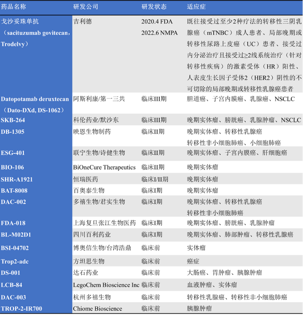The image size is (303, 316).
Task: Click the 上海复旦张江生物医药 company cell
Action: click(104, 223)
